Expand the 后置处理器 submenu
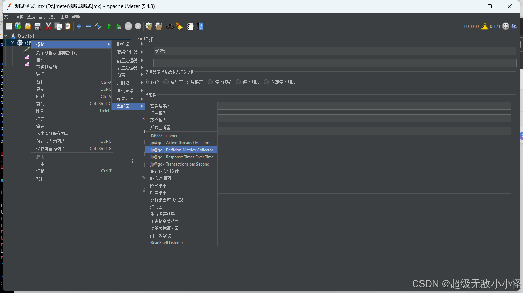The image size is (523, 293). (129, 68)
